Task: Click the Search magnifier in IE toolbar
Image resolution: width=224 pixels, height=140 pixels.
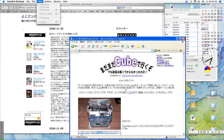Action: tap(102, 46)
